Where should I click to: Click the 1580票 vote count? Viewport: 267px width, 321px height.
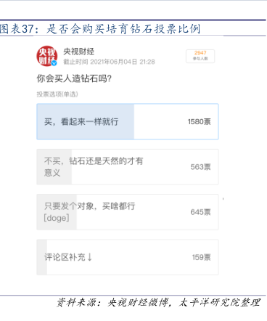pos(200,121)
